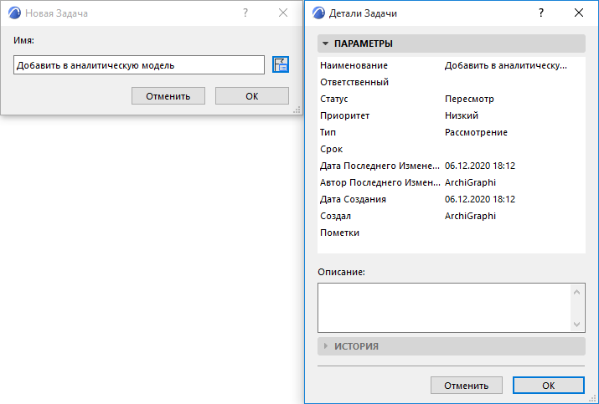
Task: Click the Срок row
Action: point(452,149)
